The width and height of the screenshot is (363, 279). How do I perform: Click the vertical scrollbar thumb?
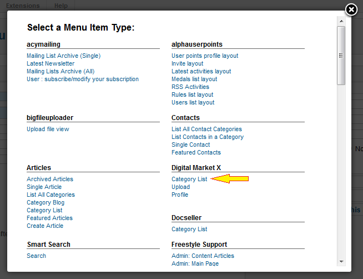[341, 56]
